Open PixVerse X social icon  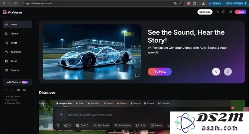(x=12, y=90)
